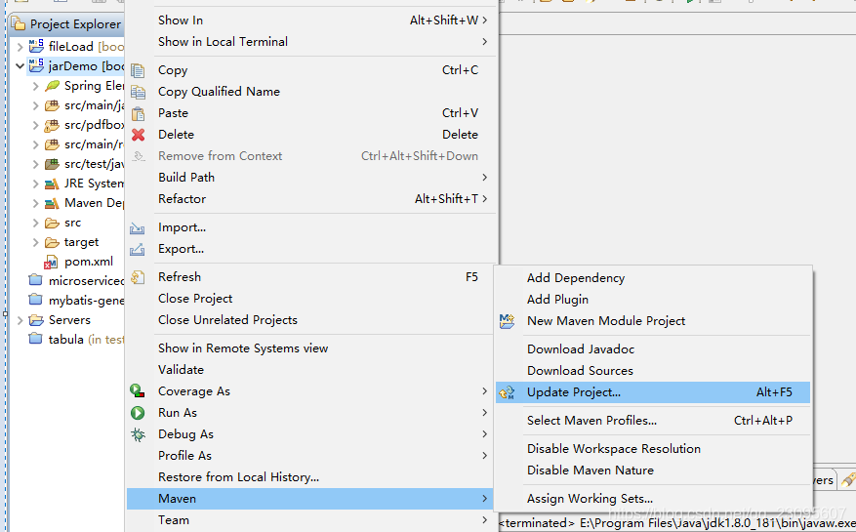Choose Update Project from Maven submenu
Image resolution: width=856 pixels, height=532 pixels.
click(x=653, y=392)
